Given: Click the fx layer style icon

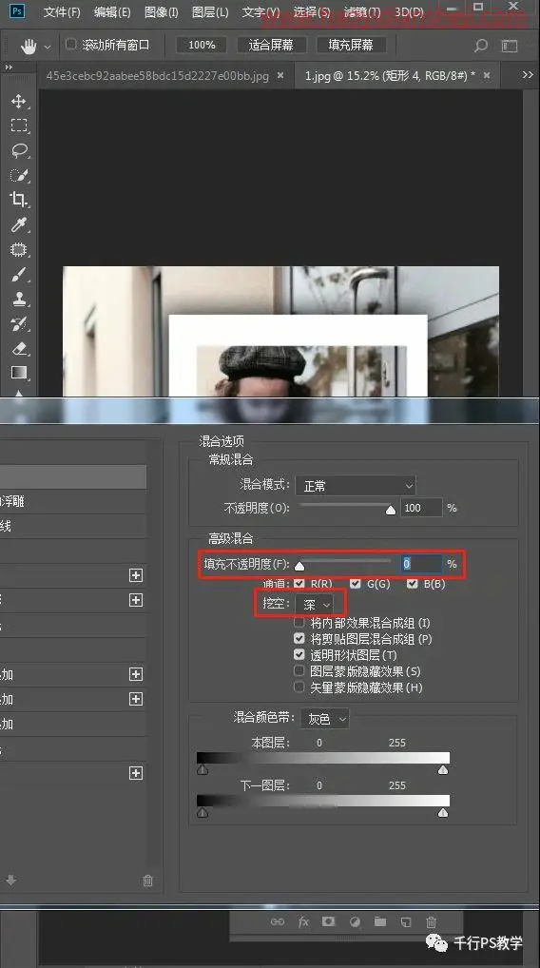Looking at the screenshot, I should click(x=303, y=921).
